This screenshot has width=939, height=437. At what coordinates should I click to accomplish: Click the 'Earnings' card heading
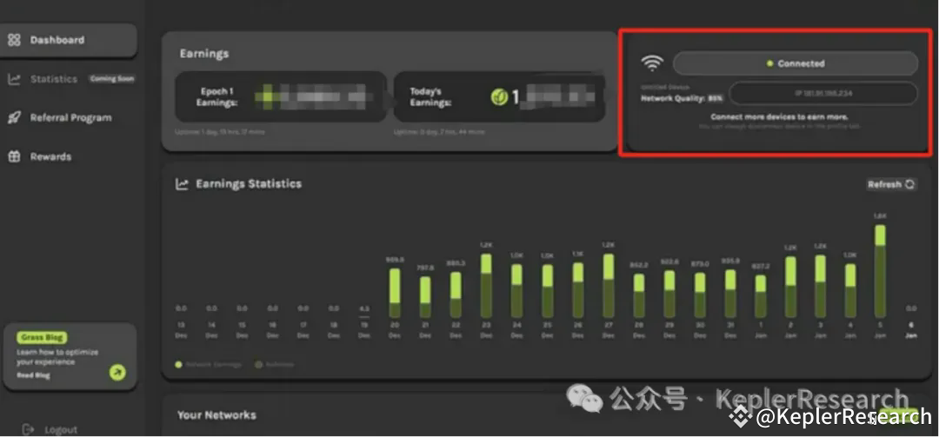(204, 53)
